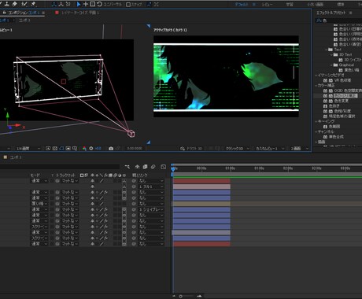Select the Clone Stamp tool
The height and width of the screenshot is (299, 362).
tap(6, 4)
